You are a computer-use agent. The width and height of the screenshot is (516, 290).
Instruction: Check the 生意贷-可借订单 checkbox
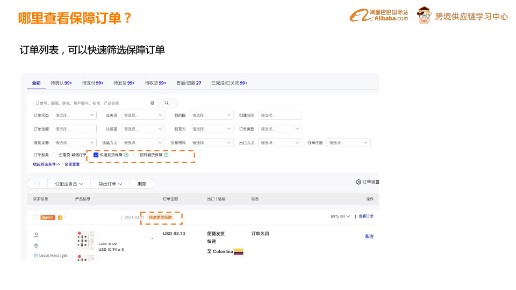55,155
